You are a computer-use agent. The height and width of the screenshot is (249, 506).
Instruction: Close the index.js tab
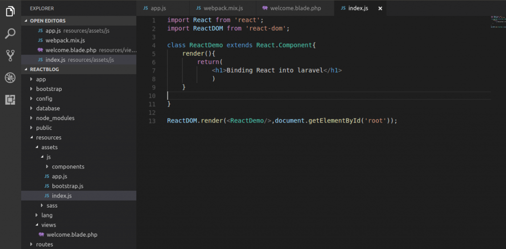[x=380, y=8]
